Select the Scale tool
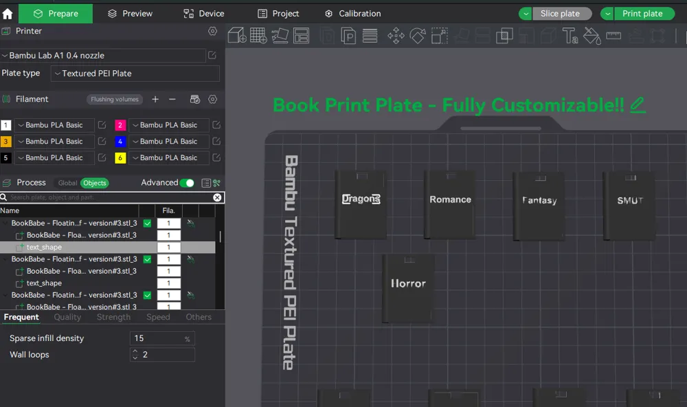This screenshot has height=407, width=687. click(440, 36)
